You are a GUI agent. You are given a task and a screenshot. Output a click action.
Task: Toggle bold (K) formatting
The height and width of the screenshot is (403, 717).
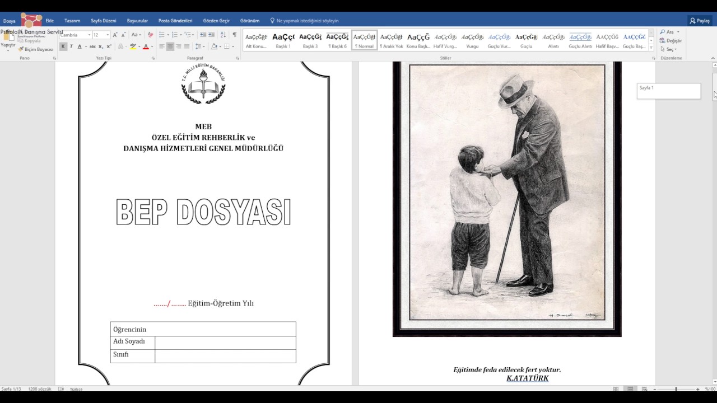(63, 46)
